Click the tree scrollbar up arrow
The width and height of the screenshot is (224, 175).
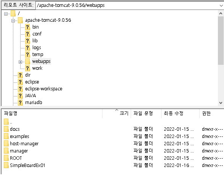221,13
